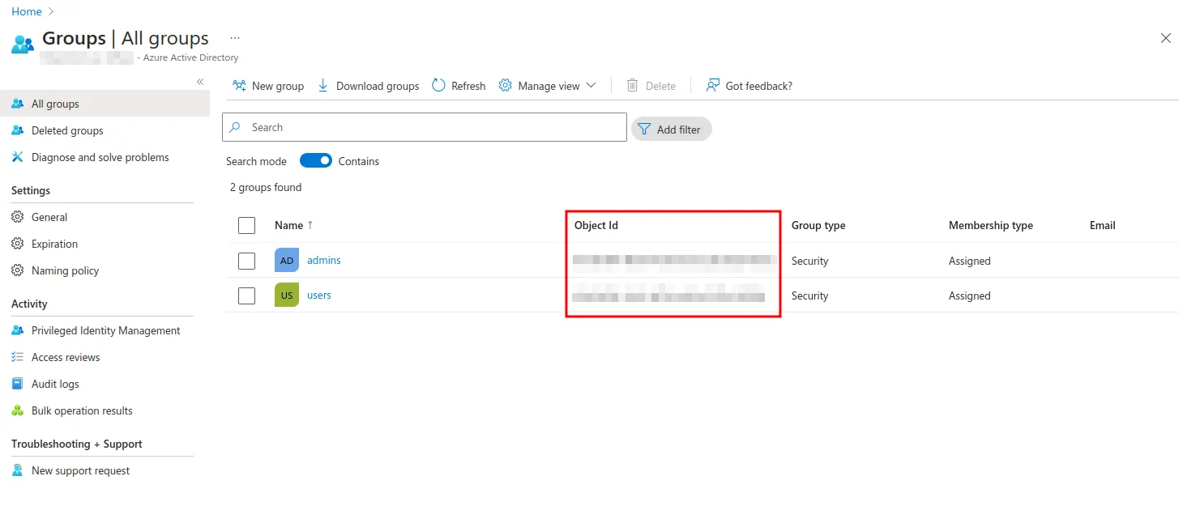Viewport: 1187px width, 506px height.
Task: Open Privileged Identity Management
Action: coord(105,330)
